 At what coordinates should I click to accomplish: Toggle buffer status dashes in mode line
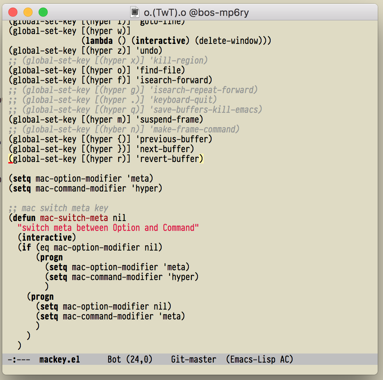click(x=19, y=359)
